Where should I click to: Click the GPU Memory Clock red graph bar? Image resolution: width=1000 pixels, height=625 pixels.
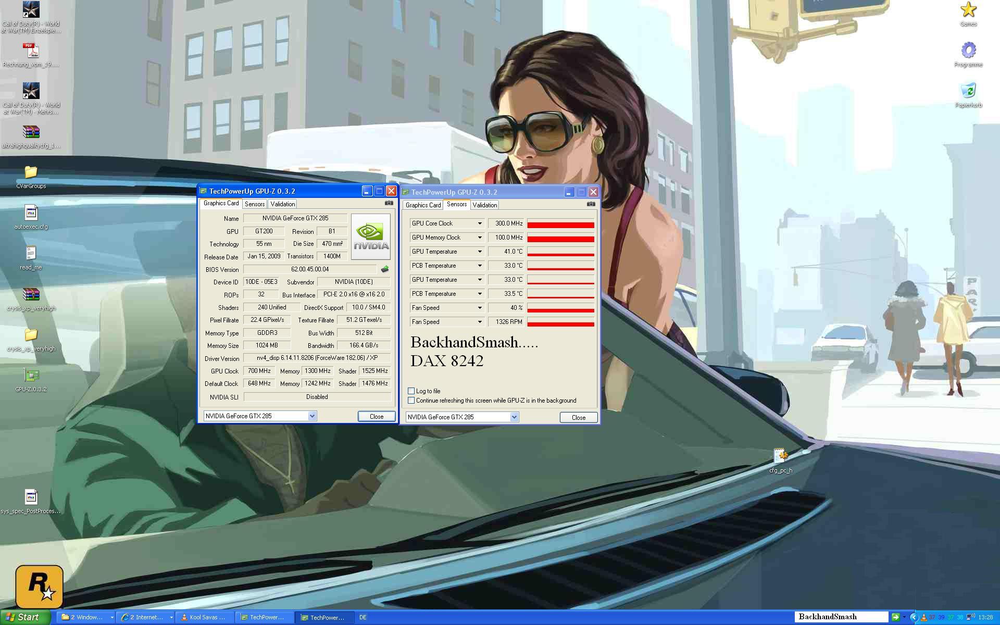click(560, 238)
